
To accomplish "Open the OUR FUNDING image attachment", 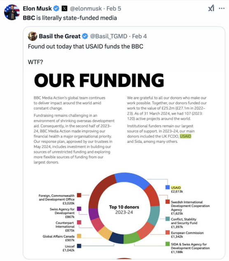I will click(x=124, y=165).
